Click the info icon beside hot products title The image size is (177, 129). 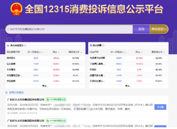pyautogui.click(x=25, y=46)
